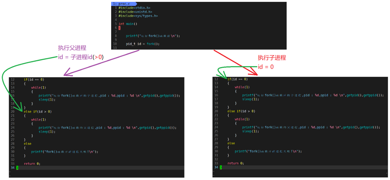Screen dimensions: 390x180
Task: Click line 17 "sleep(1);" in right pane
Action: click(x=250, y=99)
